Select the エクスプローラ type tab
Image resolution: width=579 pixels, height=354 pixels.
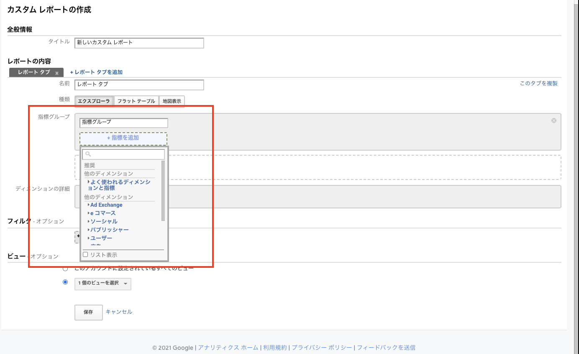(94, 101)
